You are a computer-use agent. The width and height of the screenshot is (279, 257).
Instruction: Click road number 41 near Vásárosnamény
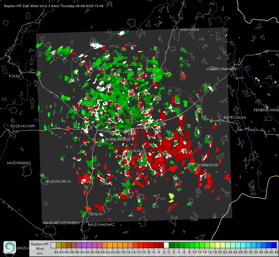217,83
